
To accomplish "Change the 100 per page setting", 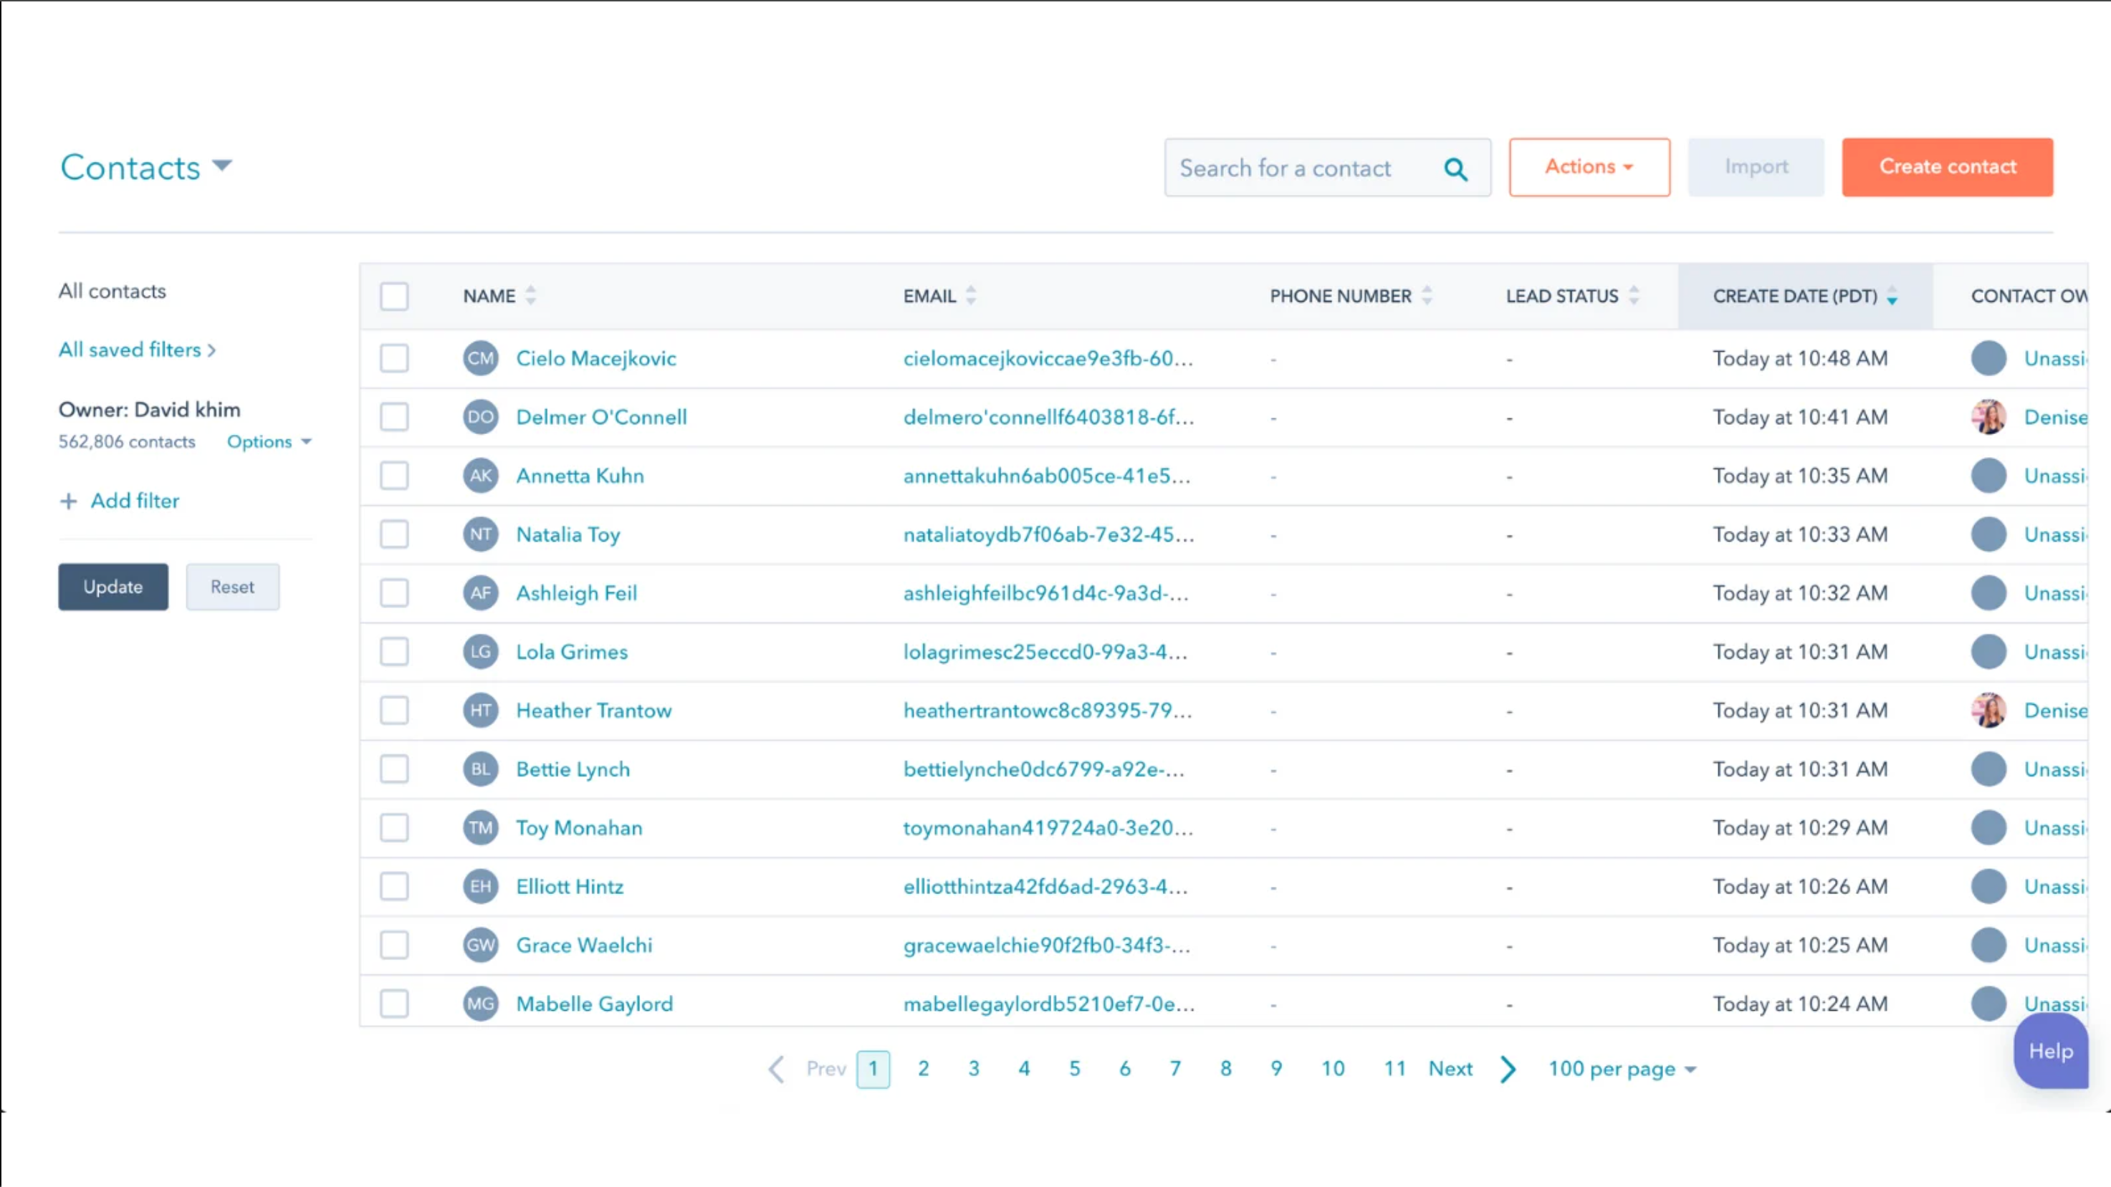I will tap(1622, 1069).
